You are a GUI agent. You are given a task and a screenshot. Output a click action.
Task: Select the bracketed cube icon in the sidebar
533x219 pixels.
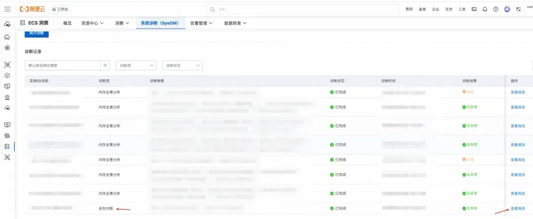7,64
